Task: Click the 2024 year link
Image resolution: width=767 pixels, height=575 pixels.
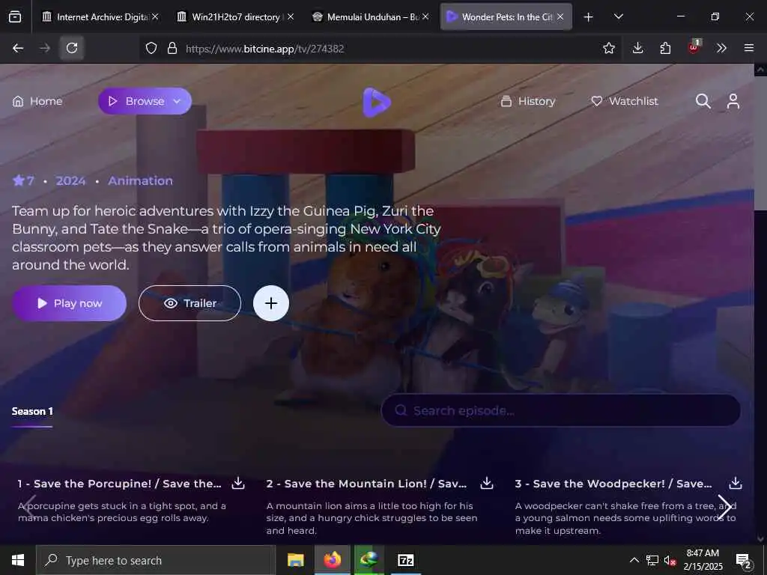Action: click(x=70, y=181)
